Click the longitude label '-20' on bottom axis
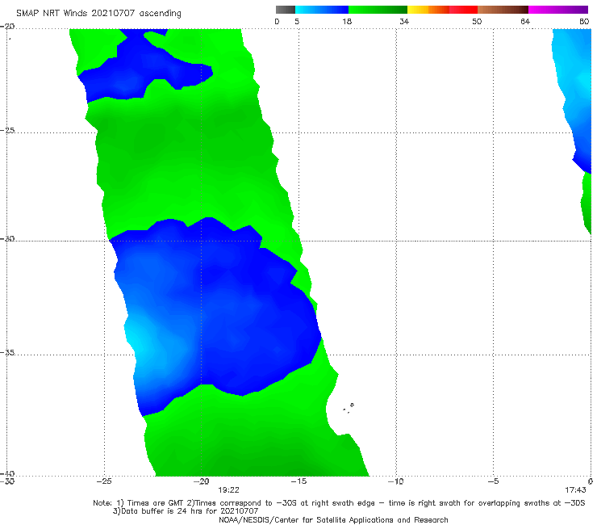Viewport: 597px width, 525px height. point(202,481)
